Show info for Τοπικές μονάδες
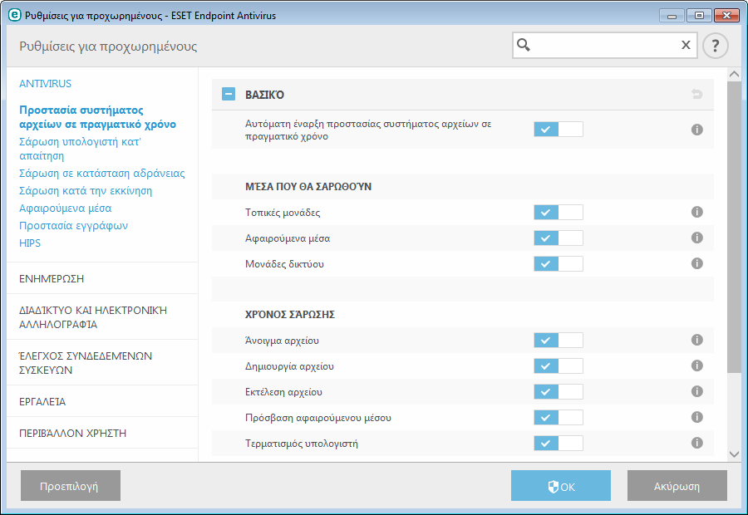 pyautogui.click(x=697, y=212)
